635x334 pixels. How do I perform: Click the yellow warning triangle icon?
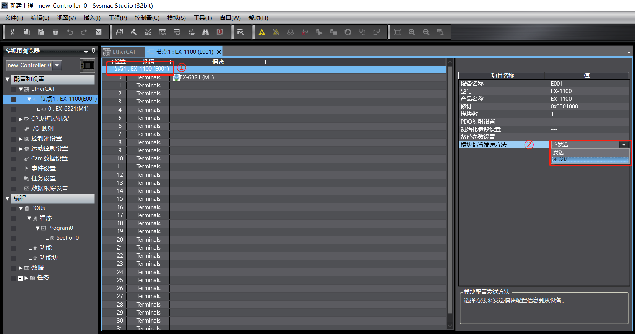tap(262, 32)
